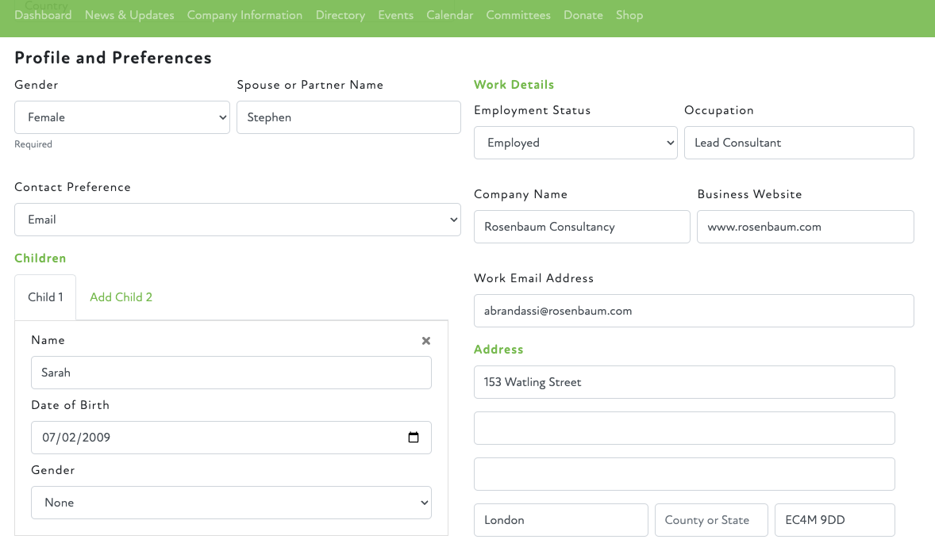
Task: Focus the Occupation text field
Action: click(798, 143)
